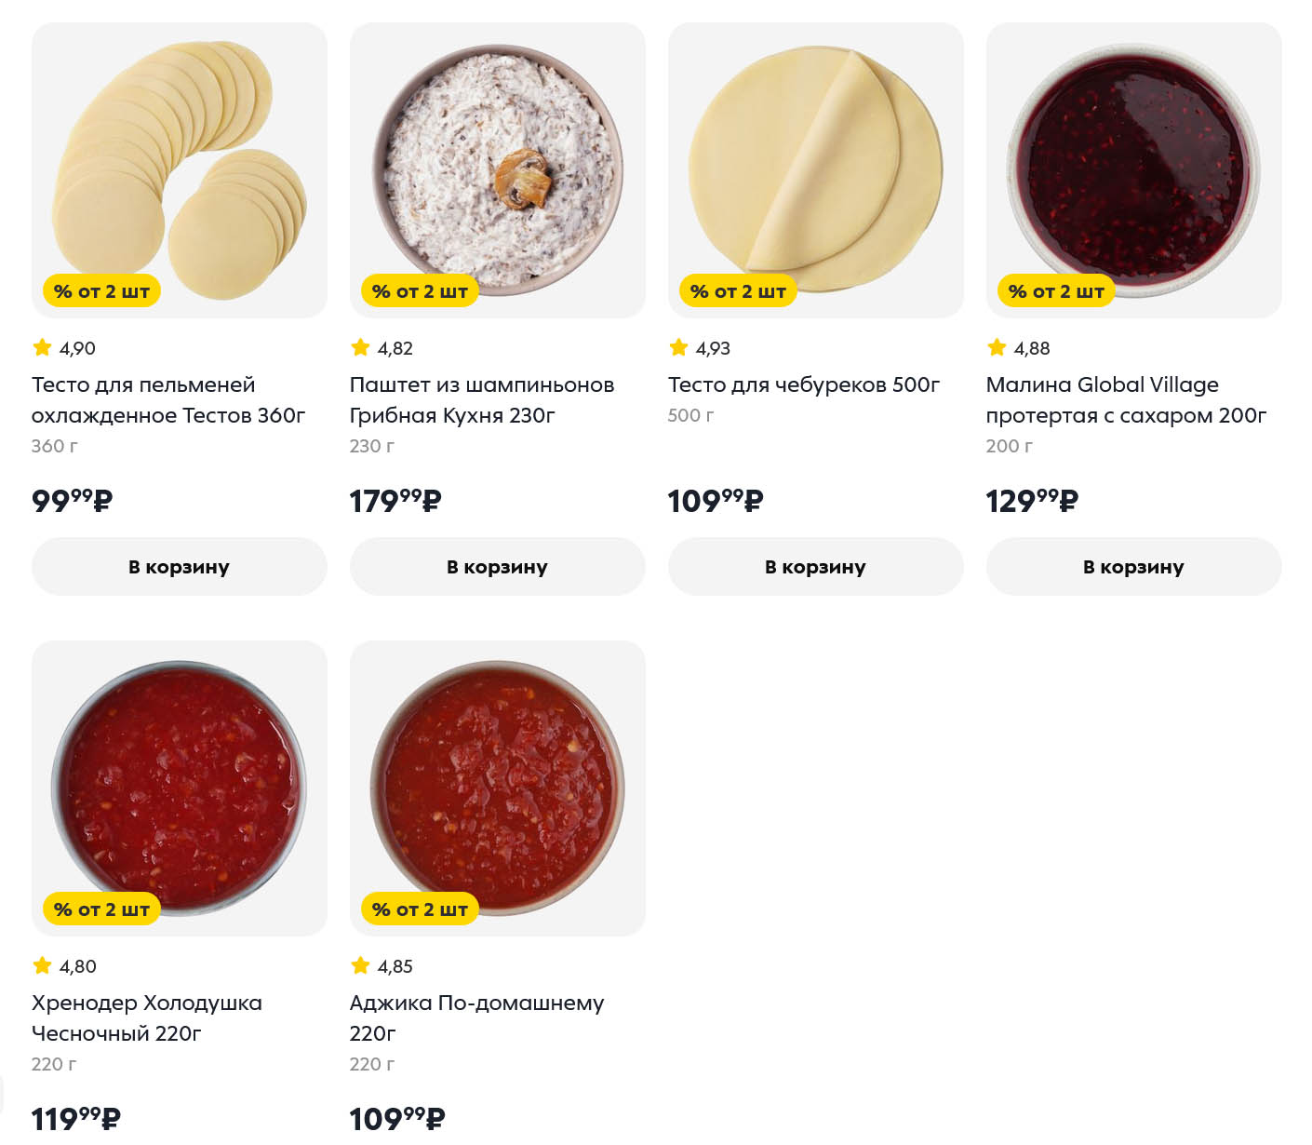Image resolution: width=1312 pixels, height=1145 pixels.
Task: Click the star icon for Аджика По-домашнему
Action: (x=360, y=966)
